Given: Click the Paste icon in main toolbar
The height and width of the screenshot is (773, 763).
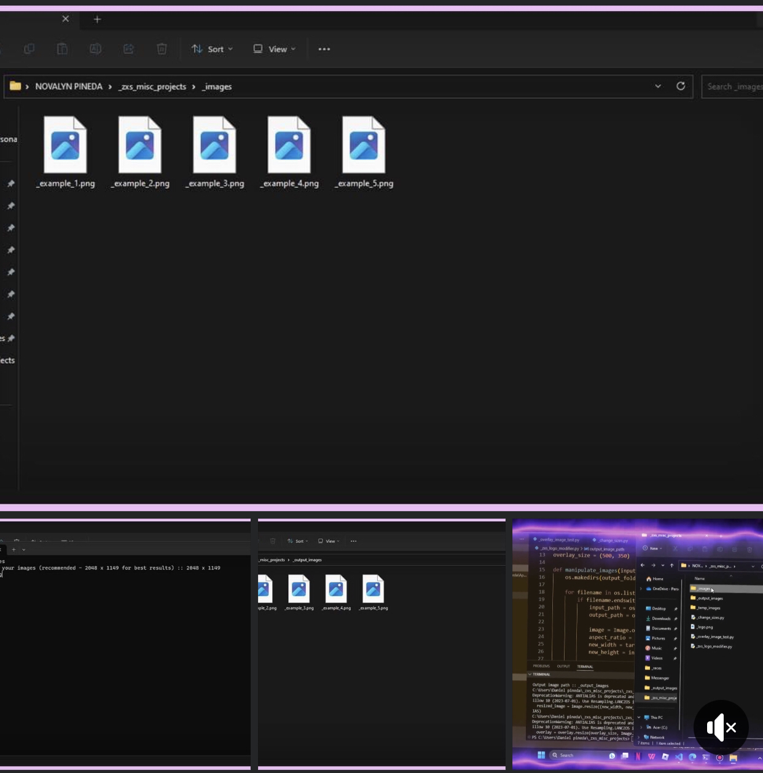Looking at the screenshot, I should [62, 49].
